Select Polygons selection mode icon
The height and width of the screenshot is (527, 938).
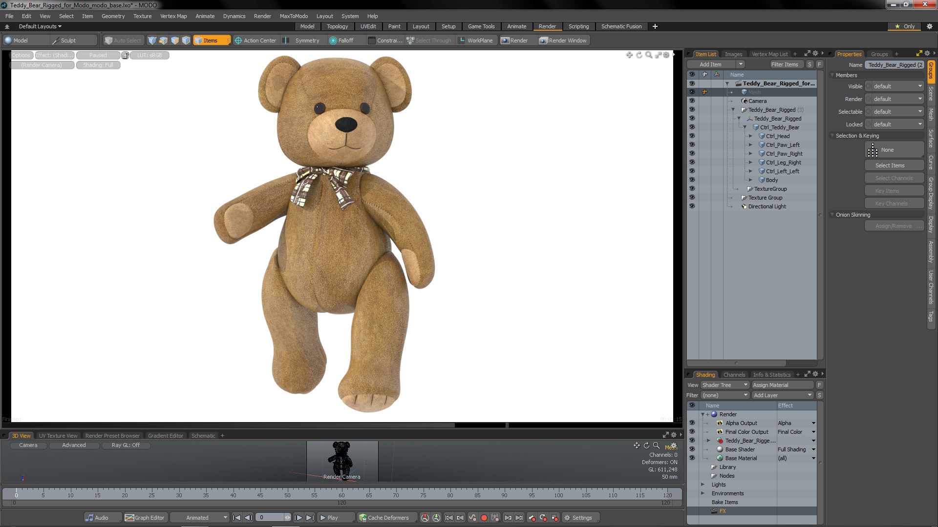coord(174,41)
